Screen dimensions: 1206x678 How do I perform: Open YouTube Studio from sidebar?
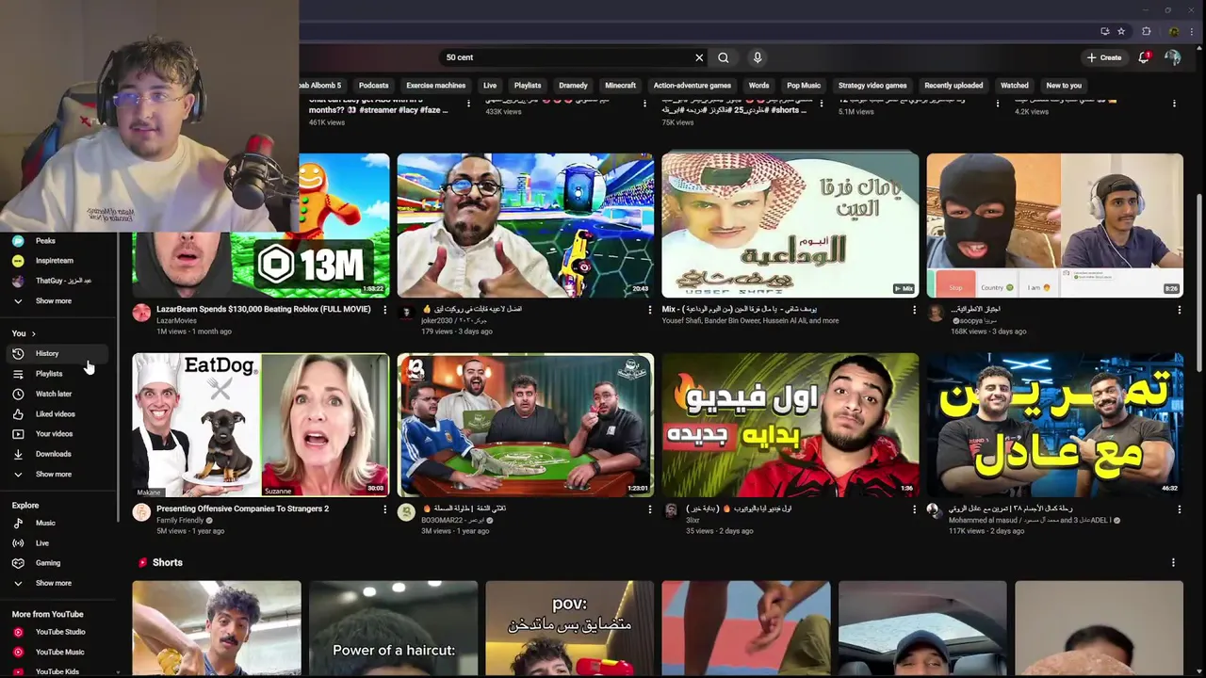pyautogui.click(x=58, y=632)
